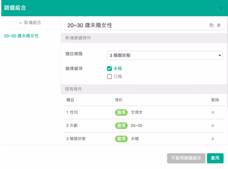Click the 3 婚姻狀態 question cell in the table

tap(76, 139)
